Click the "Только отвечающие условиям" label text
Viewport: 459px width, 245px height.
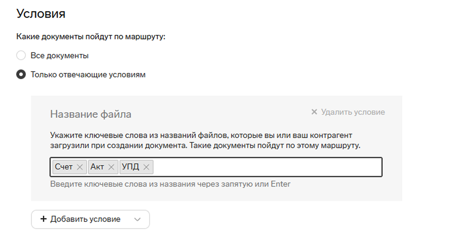(88, 75)
